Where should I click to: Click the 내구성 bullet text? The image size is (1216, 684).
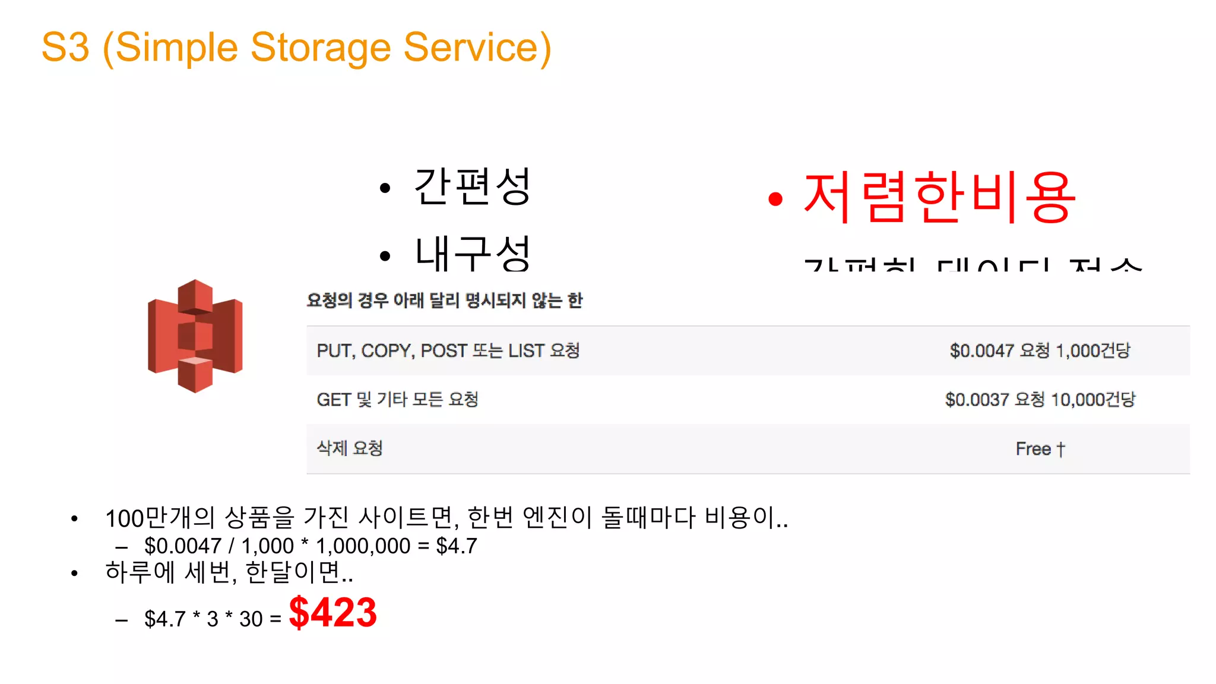tap(471, 253)
